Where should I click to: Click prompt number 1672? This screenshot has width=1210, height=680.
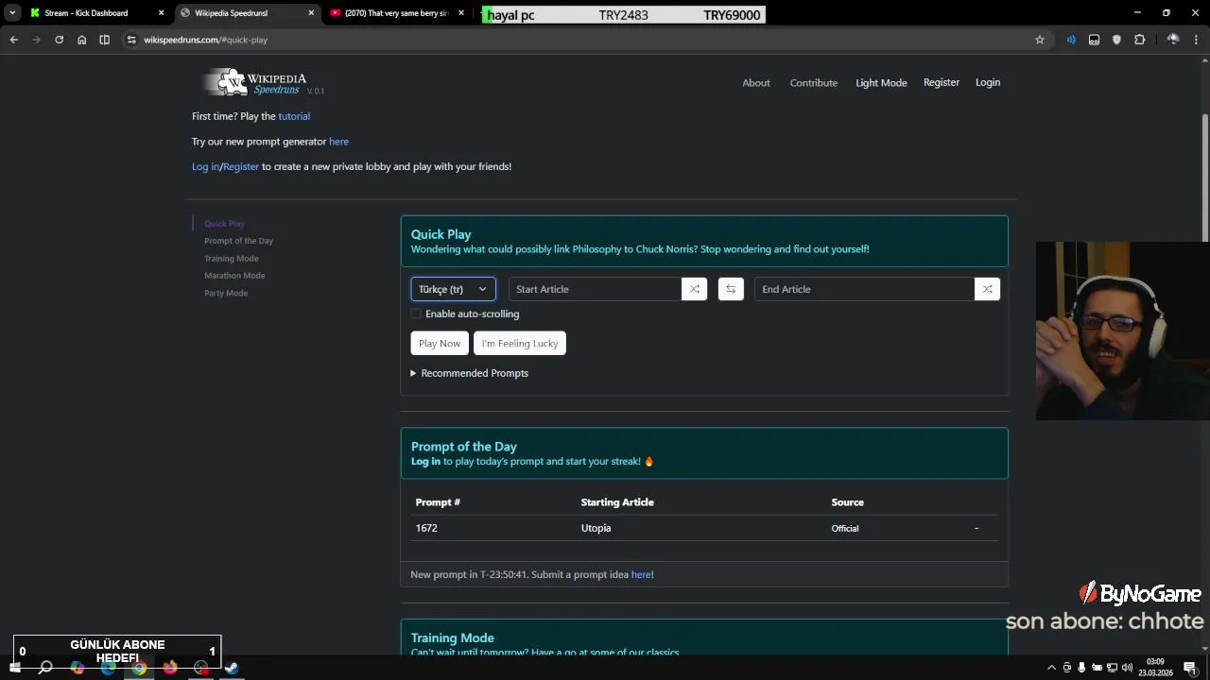click(x=426, y=528)
